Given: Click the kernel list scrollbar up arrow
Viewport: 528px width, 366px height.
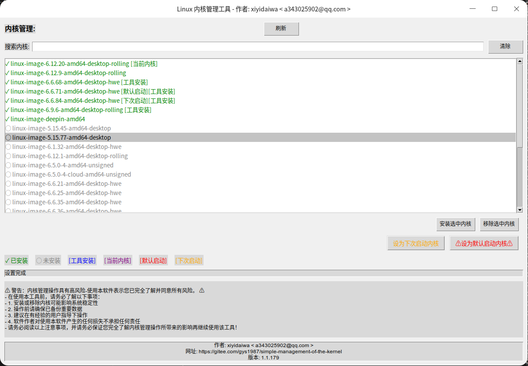Looking at the screenshot, I should (520, 62).
